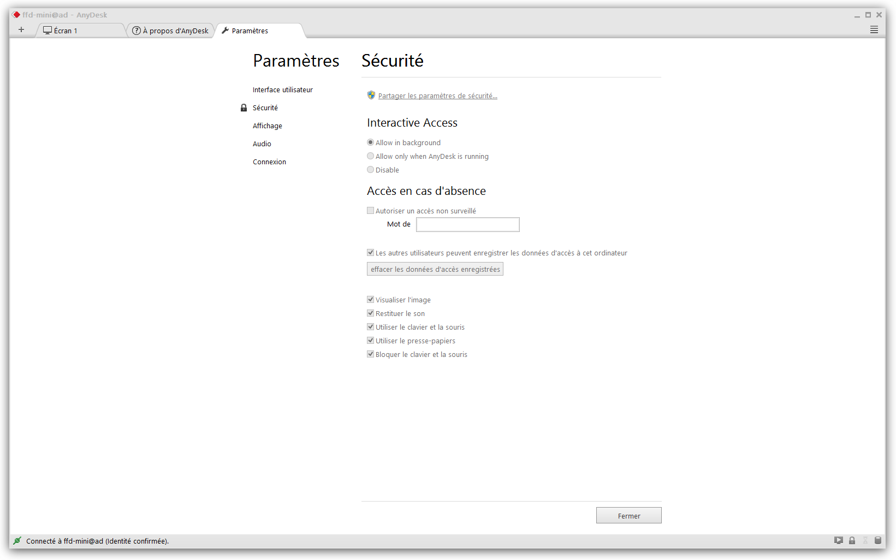896x560 pixels.
Task: Click the red AnyDesk logo in the title bar
Action: click(x=16, y=15)
